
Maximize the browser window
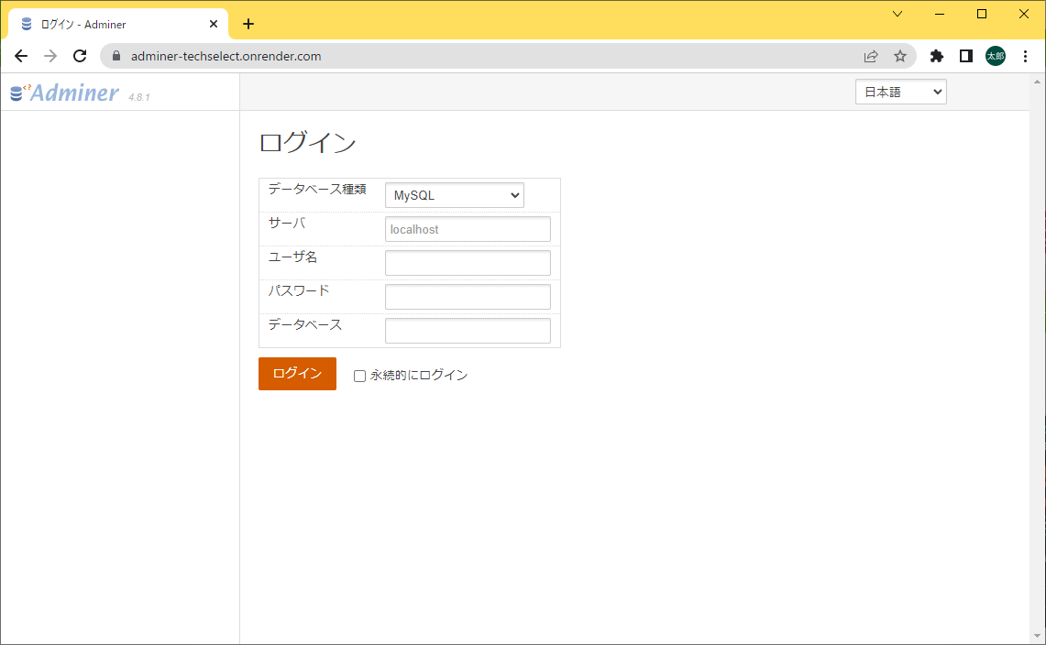click(981, 14)
